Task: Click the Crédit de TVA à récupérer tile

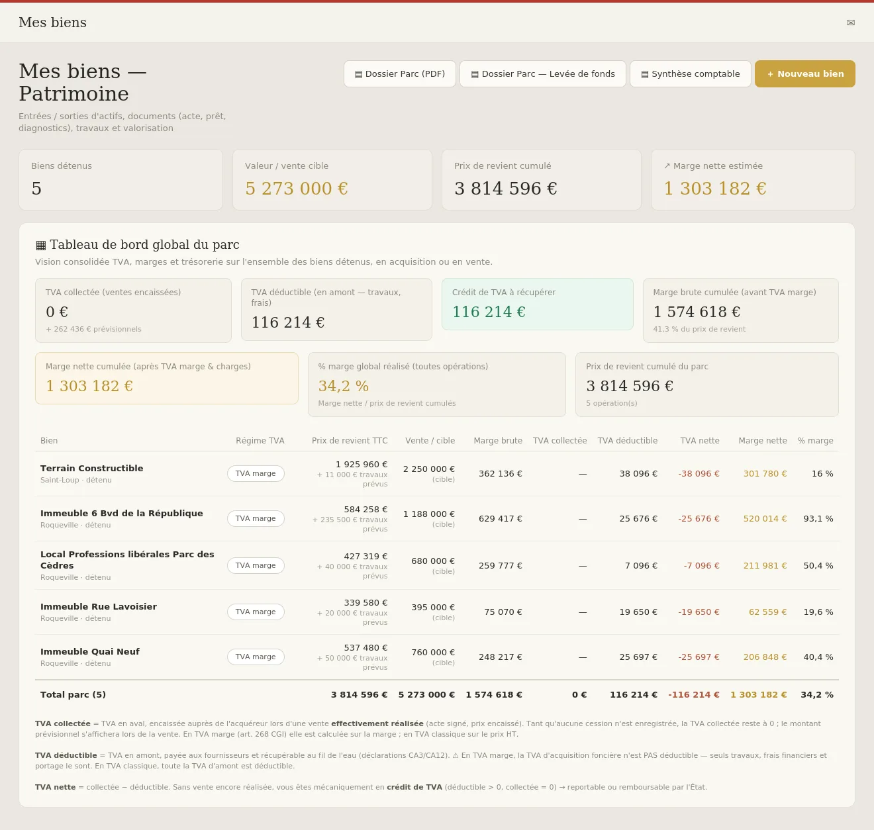Action: (x=537, y=304)
